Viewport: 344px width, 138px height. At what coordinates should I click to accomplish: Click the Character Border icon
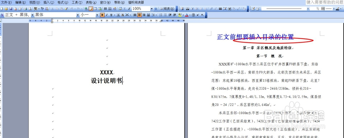[118, 15]
